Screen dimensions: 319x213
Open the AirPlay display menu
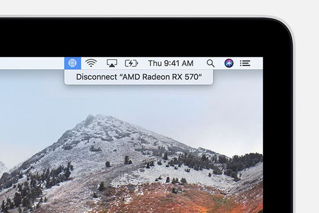(112, 63)
